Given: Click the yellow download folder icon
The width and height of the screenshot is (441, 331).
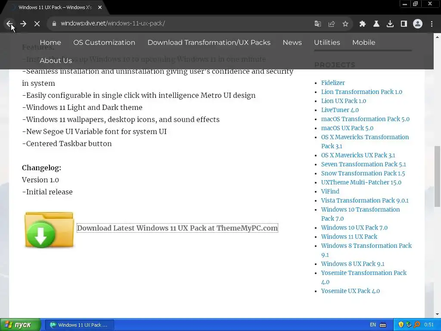Looking at the screenshot, I should click(x=49, y=230).
